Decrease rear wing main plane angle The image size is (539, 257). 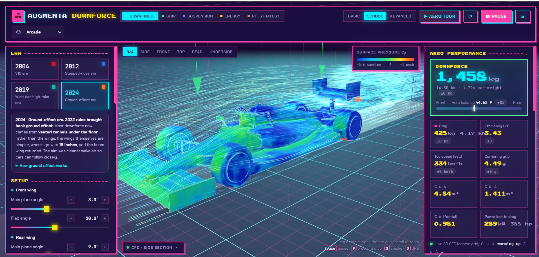[71, 247]
